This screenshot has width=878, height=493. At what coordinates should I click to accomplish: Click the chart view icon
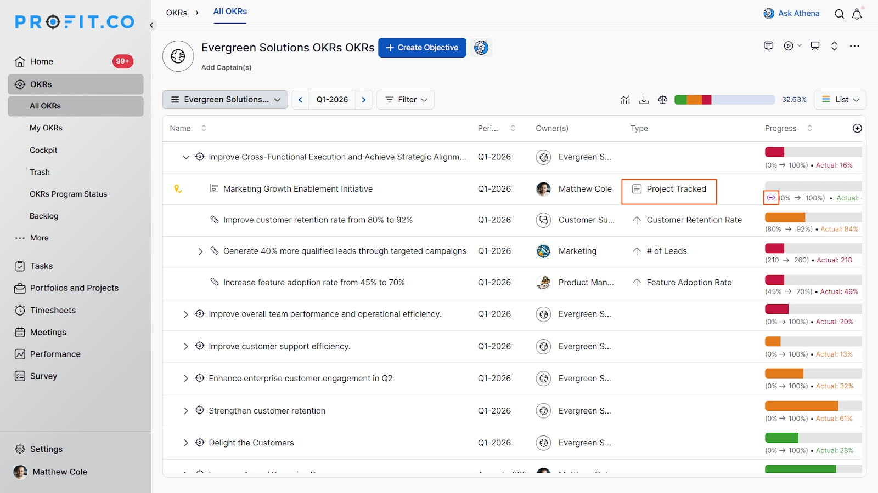625,100
